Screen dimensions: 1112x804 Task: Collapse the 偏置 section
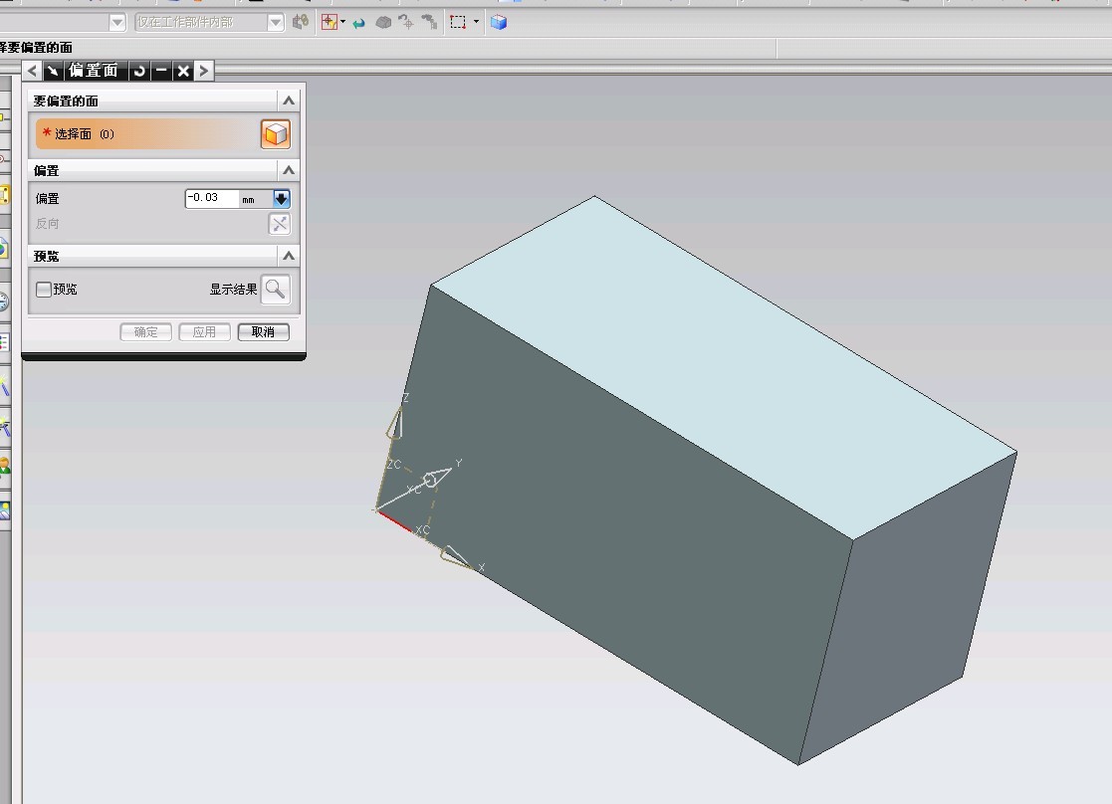[x=289, y=170]
